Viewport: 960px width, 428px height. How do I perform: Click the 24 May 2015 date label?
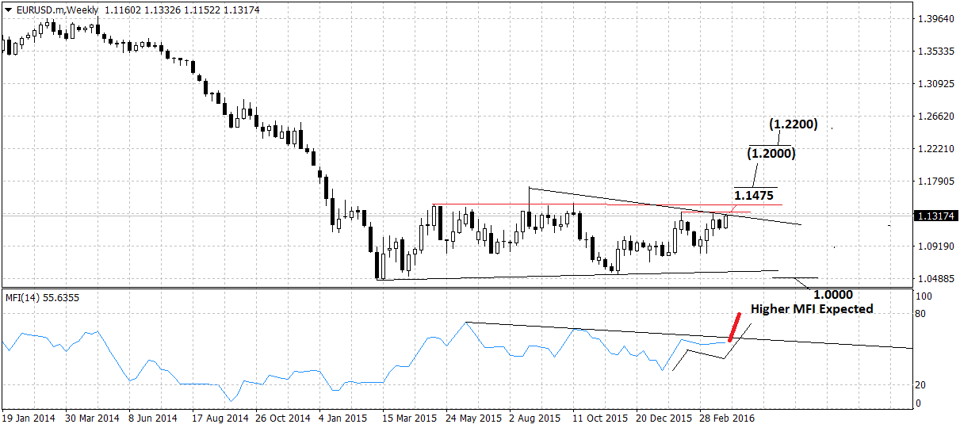472,417
